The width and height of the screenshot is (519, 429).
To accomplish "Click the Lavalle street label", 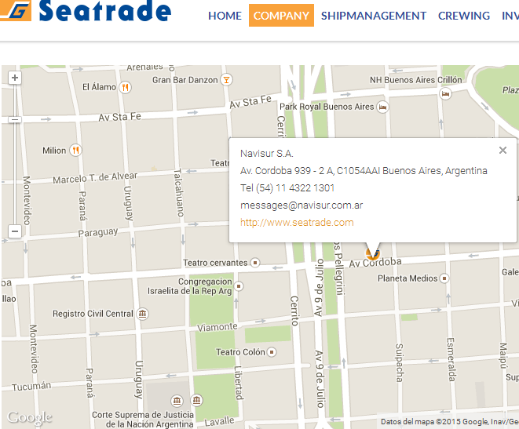I will [219, 422].
